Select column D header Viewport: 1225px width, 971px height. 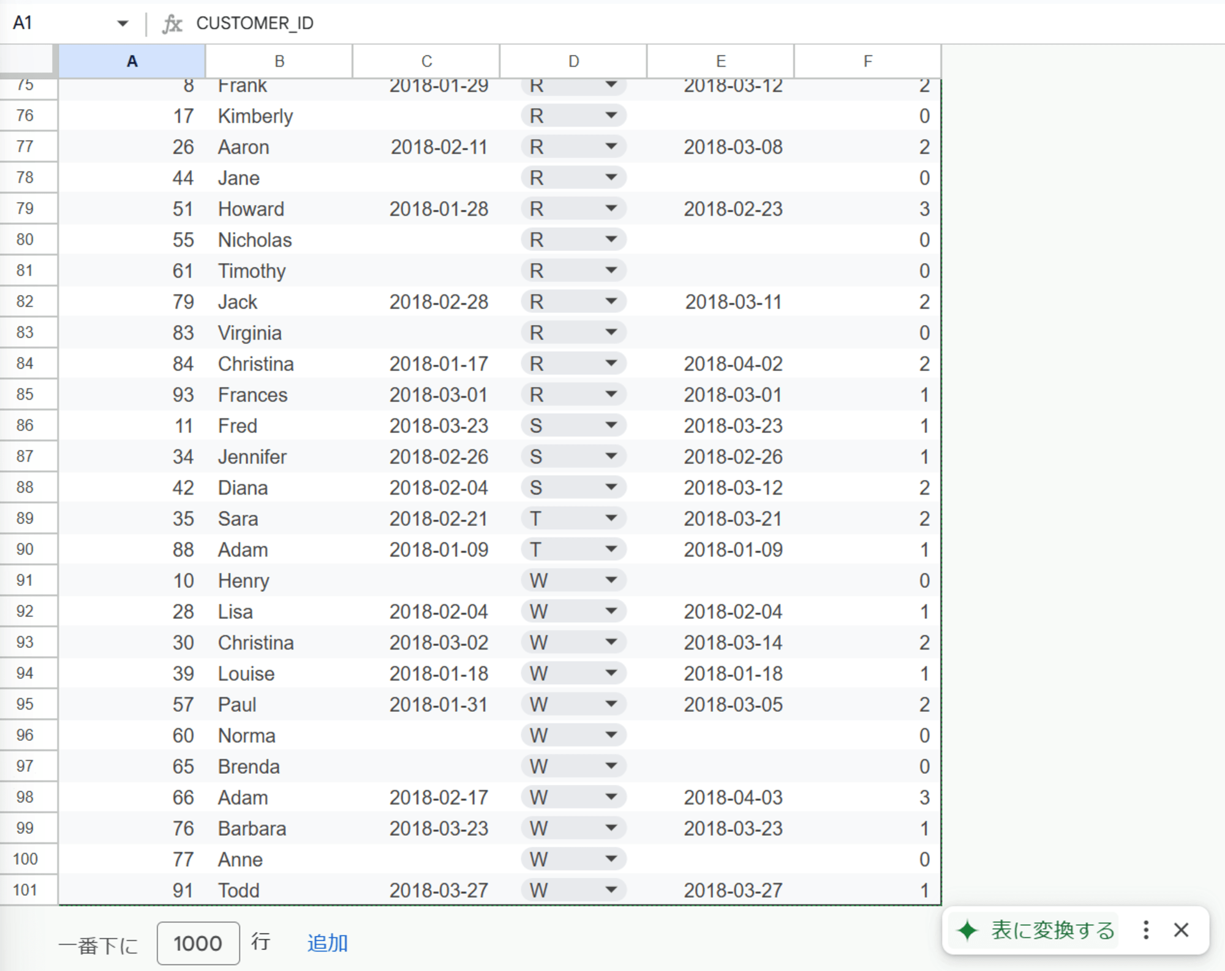click(x=573, y=61)
